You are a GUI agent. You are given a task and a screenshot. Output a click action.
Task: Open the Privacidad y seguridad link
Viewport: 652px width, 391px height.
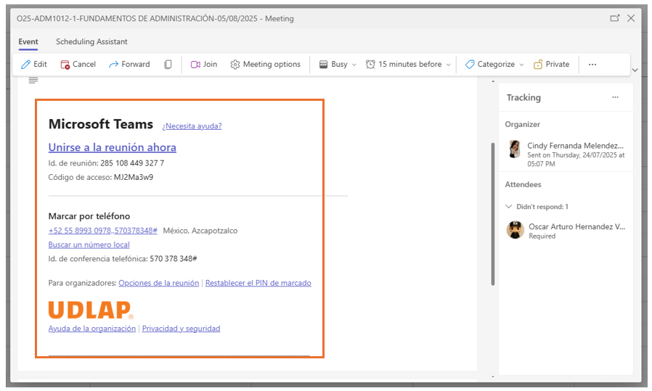tap(182, 329)
